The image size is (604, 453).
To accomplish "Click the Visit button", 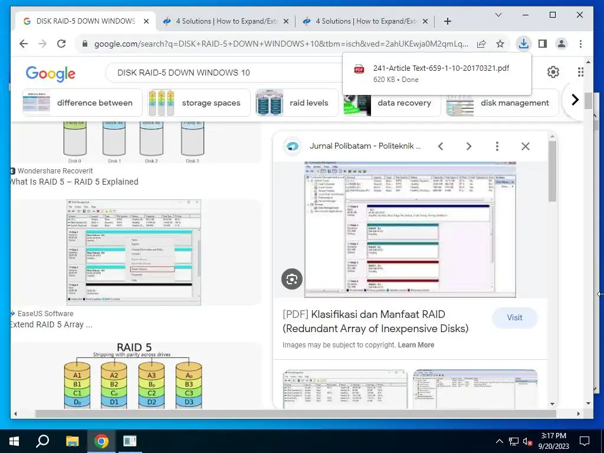I will pyautogui.click(x=514, y=318).
